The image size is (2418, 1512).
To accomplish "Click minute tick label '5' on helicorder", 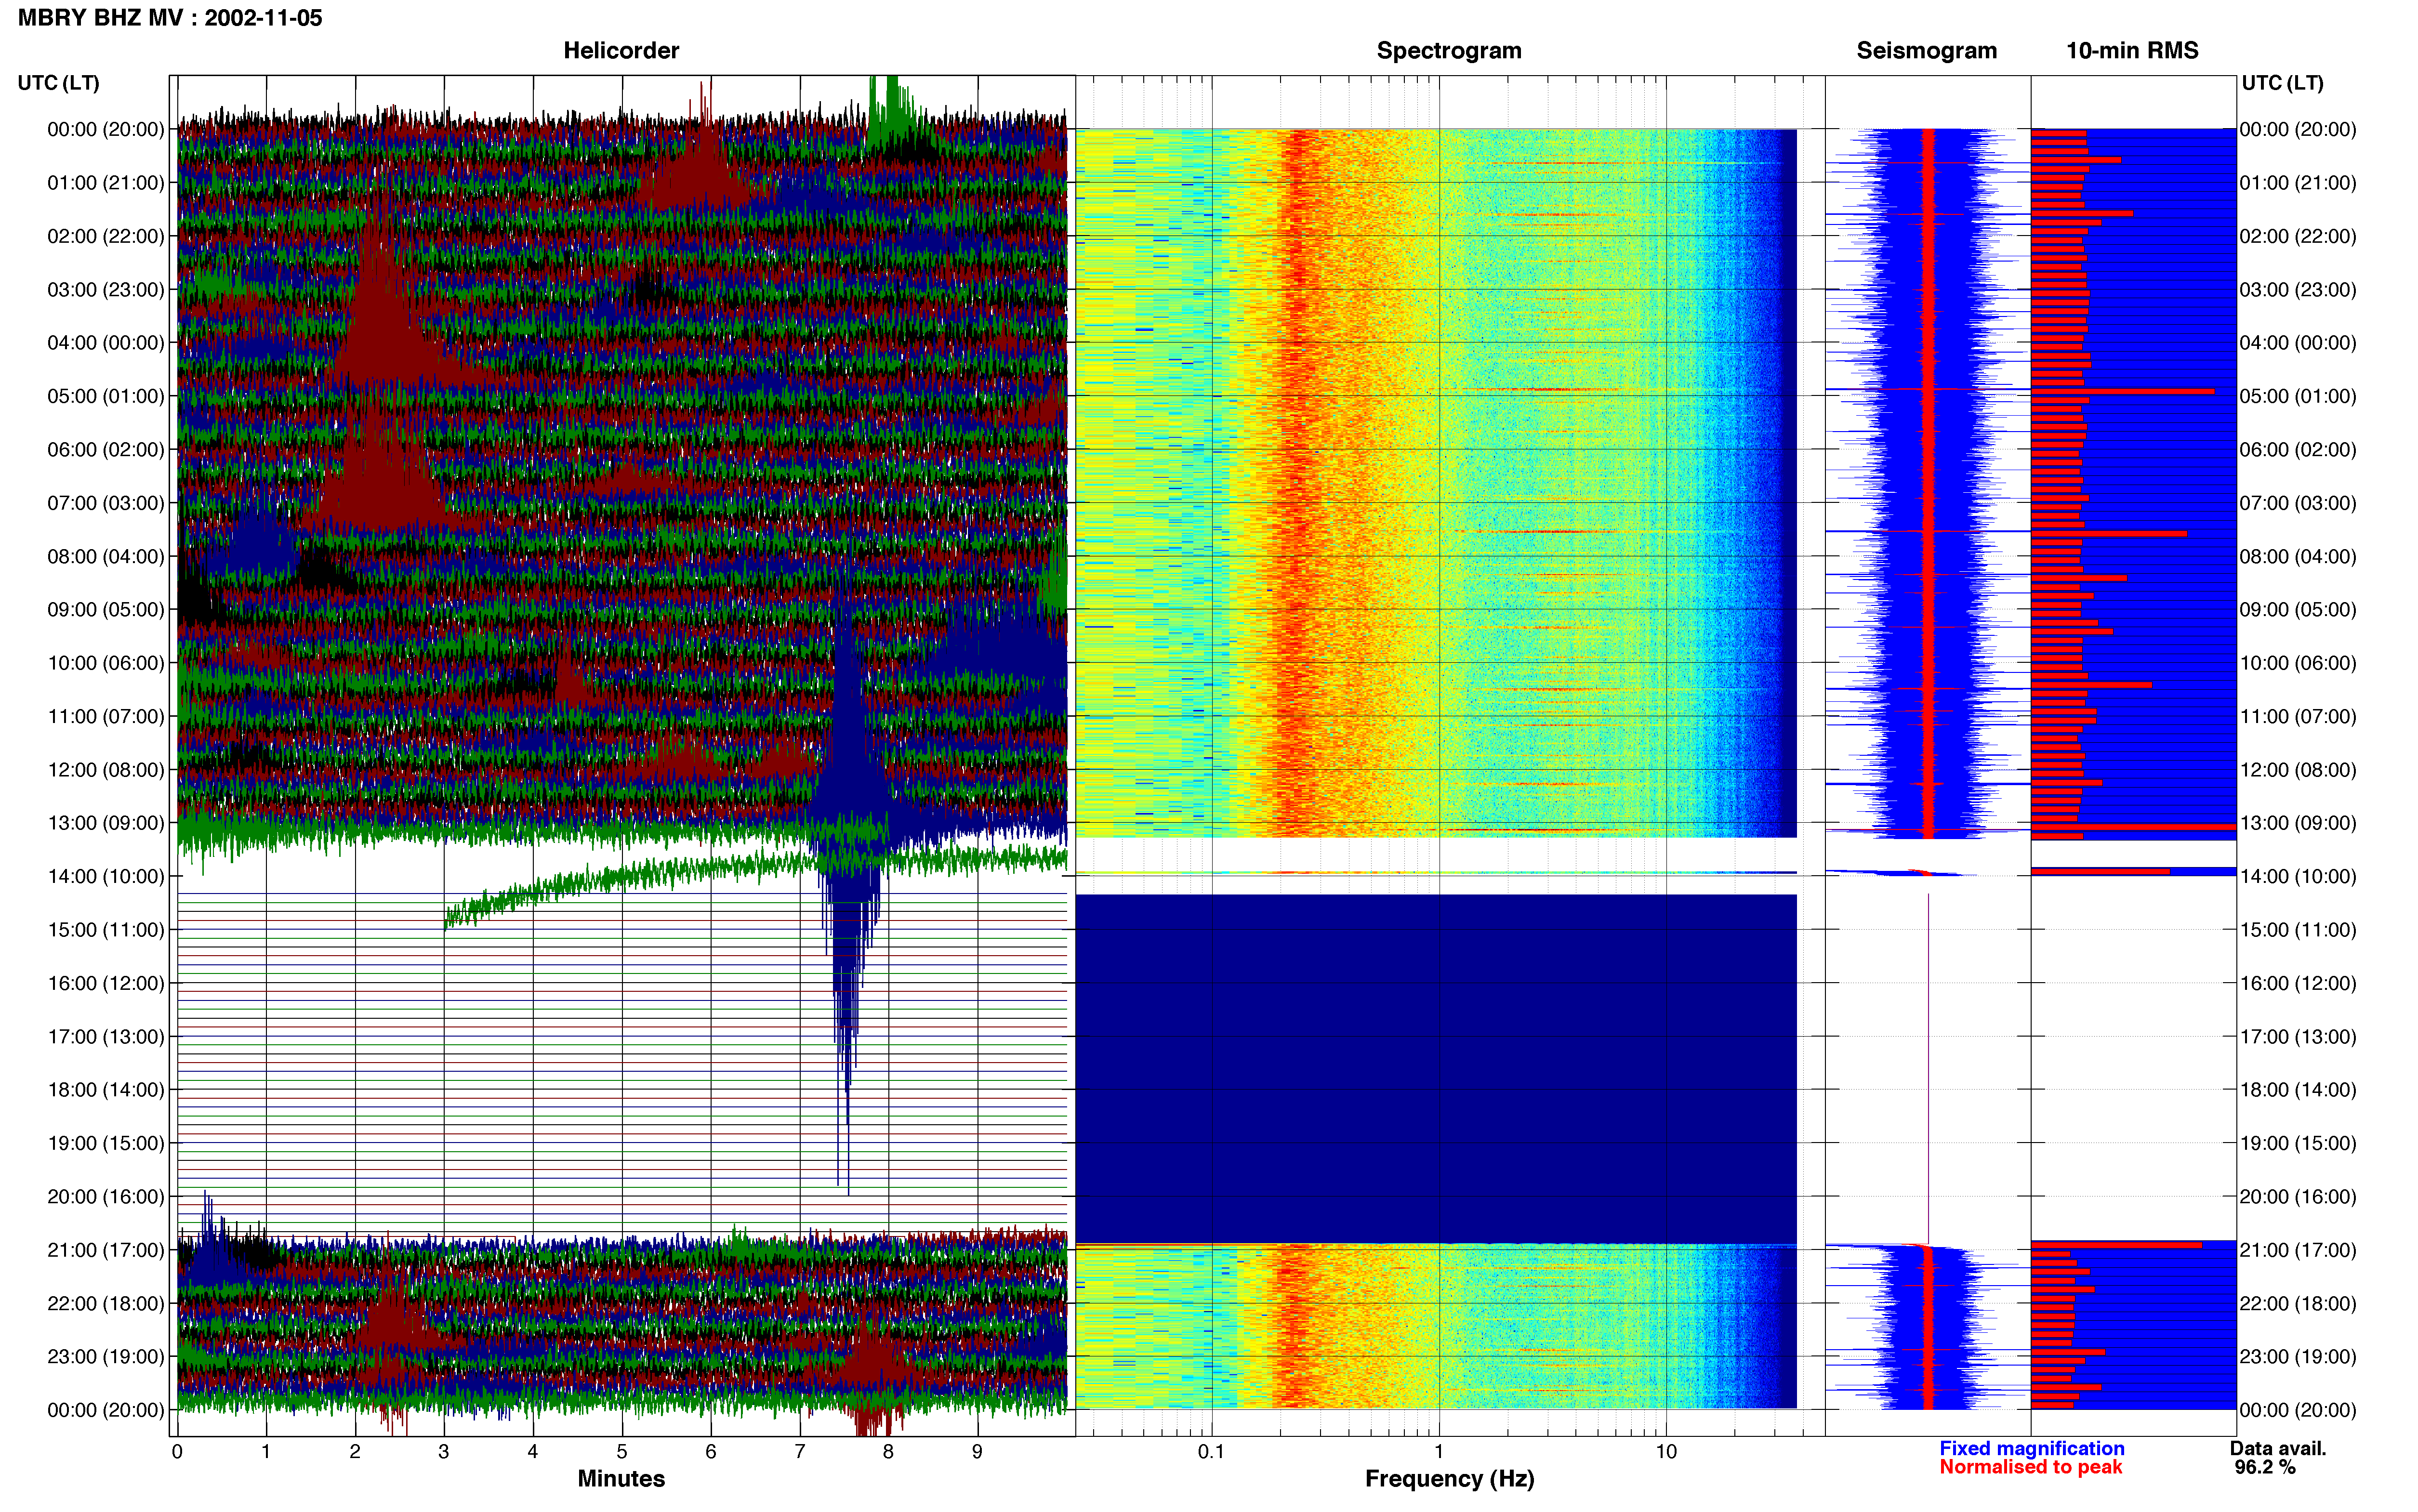I will 622,1451.
